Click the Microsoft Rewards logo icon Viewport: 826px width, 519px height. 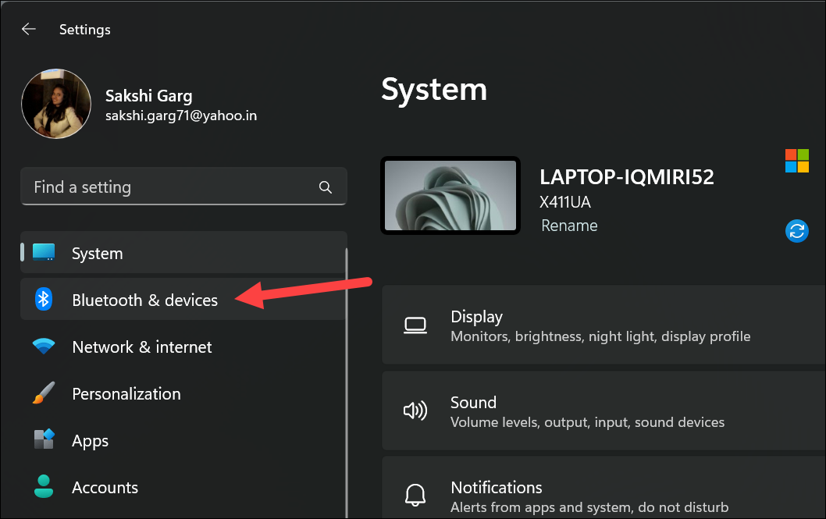tap(797, 161)
